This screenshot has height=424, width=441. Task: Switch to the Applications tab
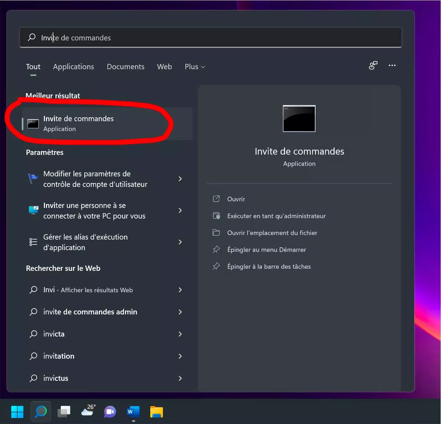click(x=73, y=67)
